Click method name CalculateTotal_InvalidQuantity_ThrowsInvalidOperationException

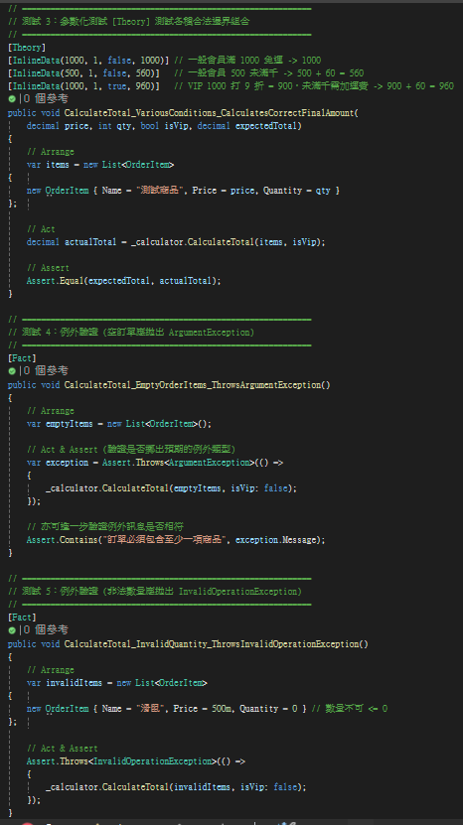click(214, 644)
